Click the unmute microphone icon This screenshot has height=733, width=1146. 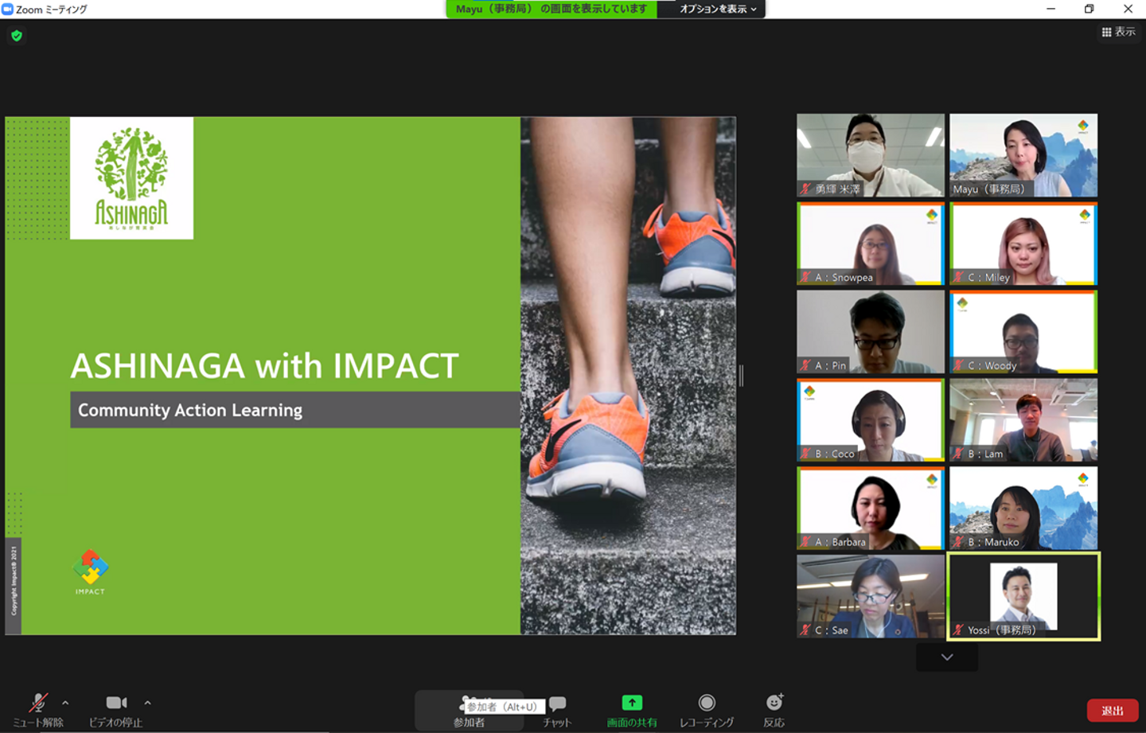tap(37, 703)
